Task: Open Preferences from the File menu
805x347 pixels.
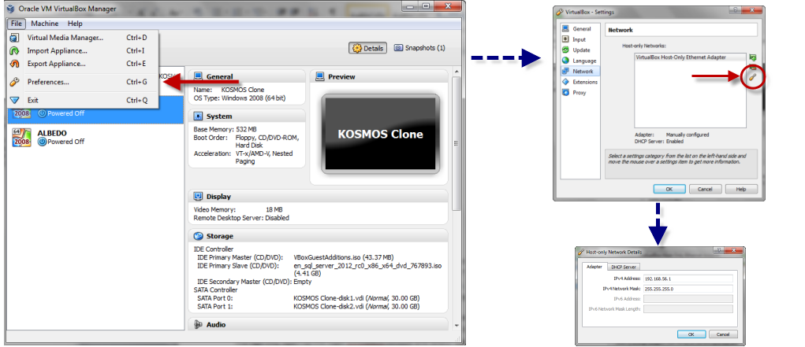Action: (83, 82)
